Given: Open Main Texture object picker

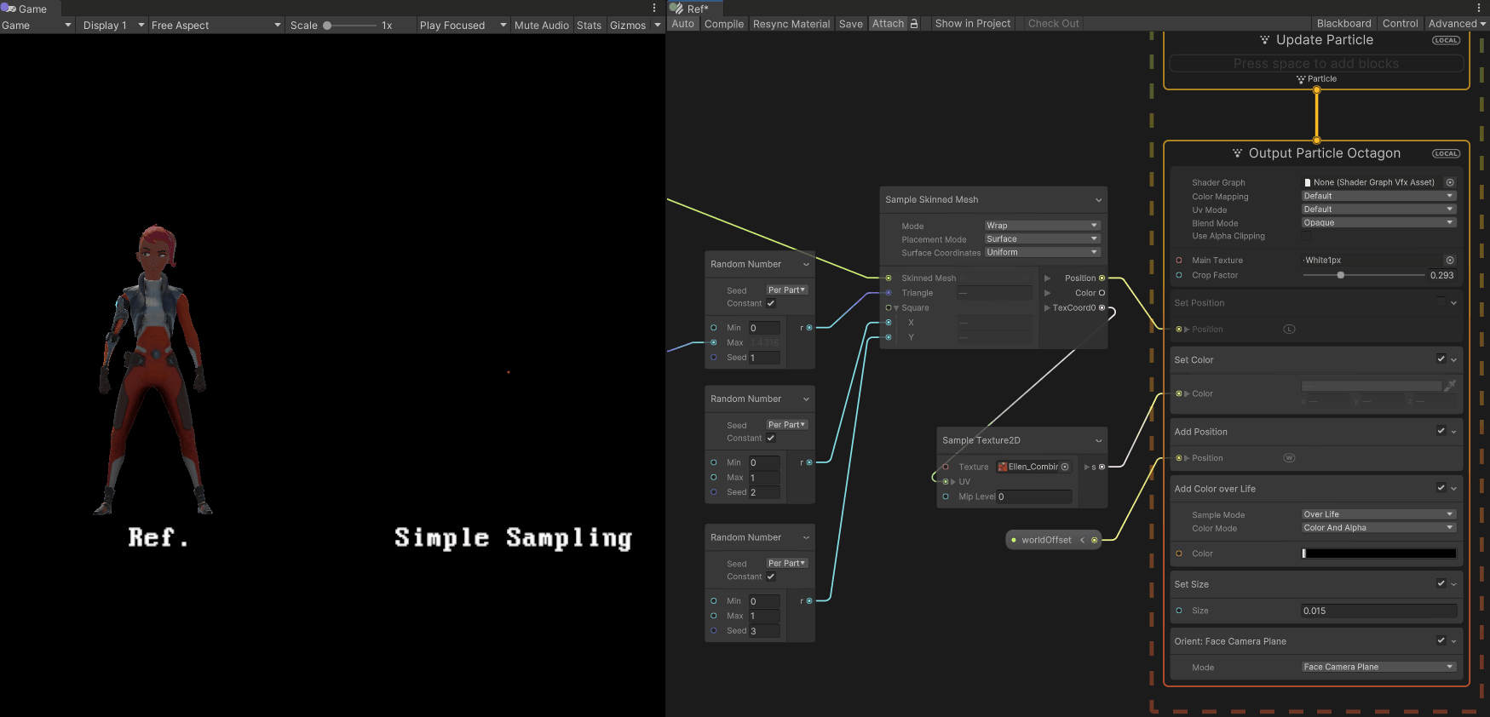Looking at the screenshot, I should [1450, 261].
